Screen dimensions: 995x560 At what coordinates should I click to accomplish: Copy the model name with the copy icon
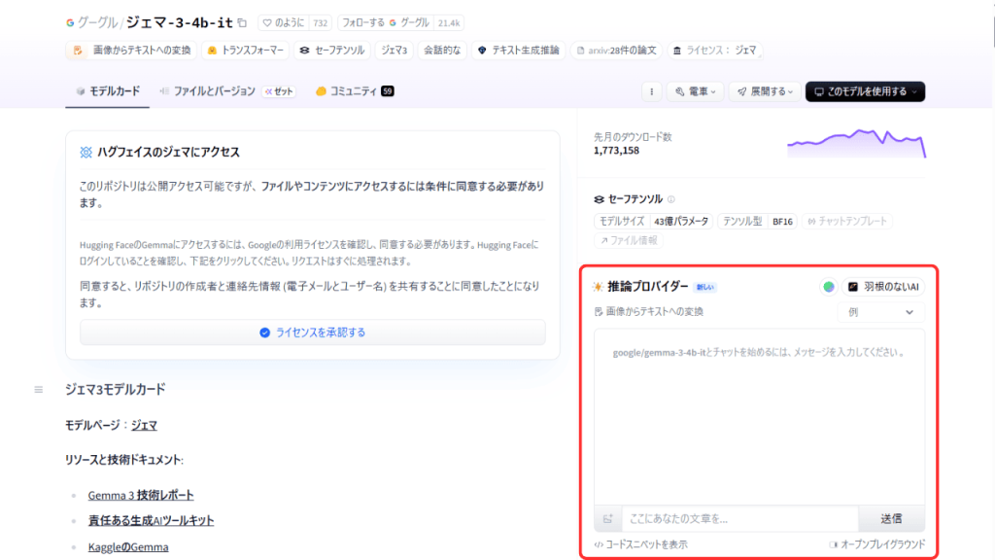point(242,23)
